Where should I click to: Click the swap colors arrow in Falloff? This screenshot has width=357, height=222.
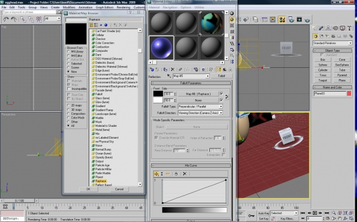click(x=227, y=97)
